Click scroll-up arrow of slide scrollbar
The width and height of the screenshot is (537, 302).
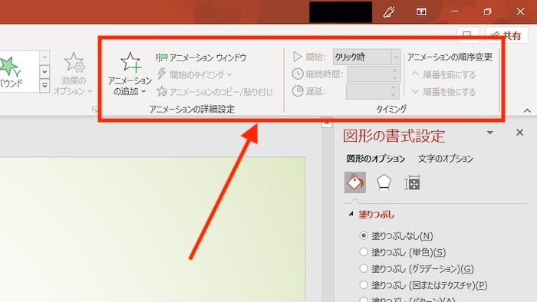tap(327, 122)
